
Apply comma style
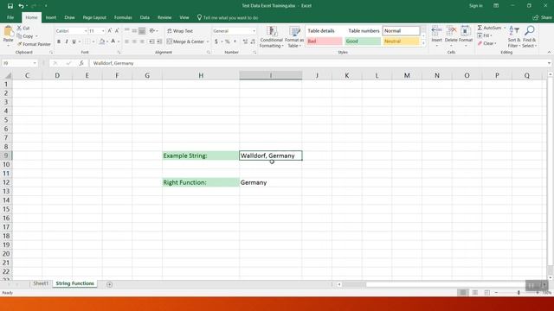click(x=235, y=41)
